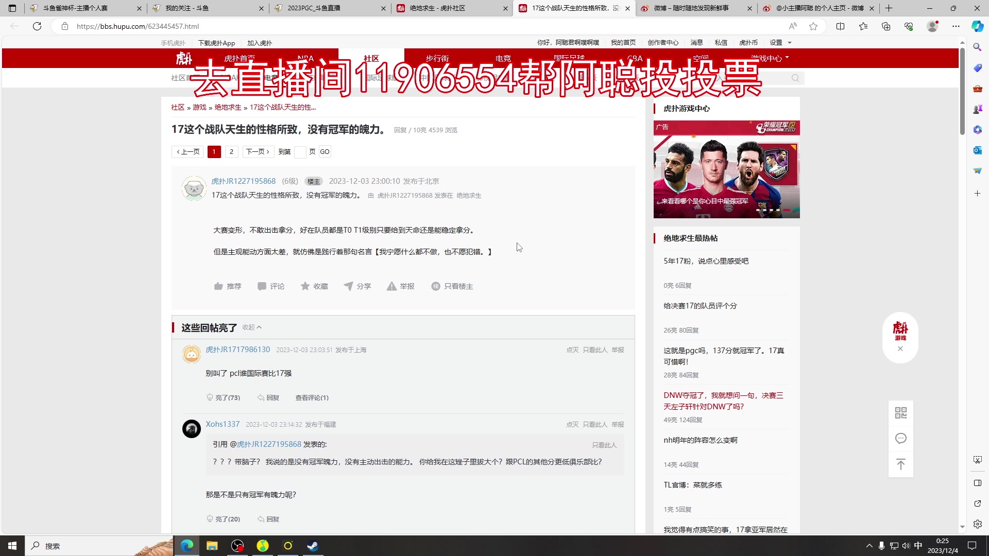This screenshot has height=556, width=989.
Task: Click 亮了(20) on Xohs1337 reply
Action: coord(223,519)
